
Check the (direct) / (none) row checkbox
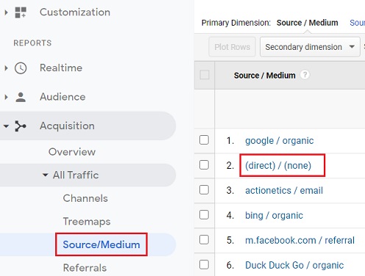tap(204, 165)
